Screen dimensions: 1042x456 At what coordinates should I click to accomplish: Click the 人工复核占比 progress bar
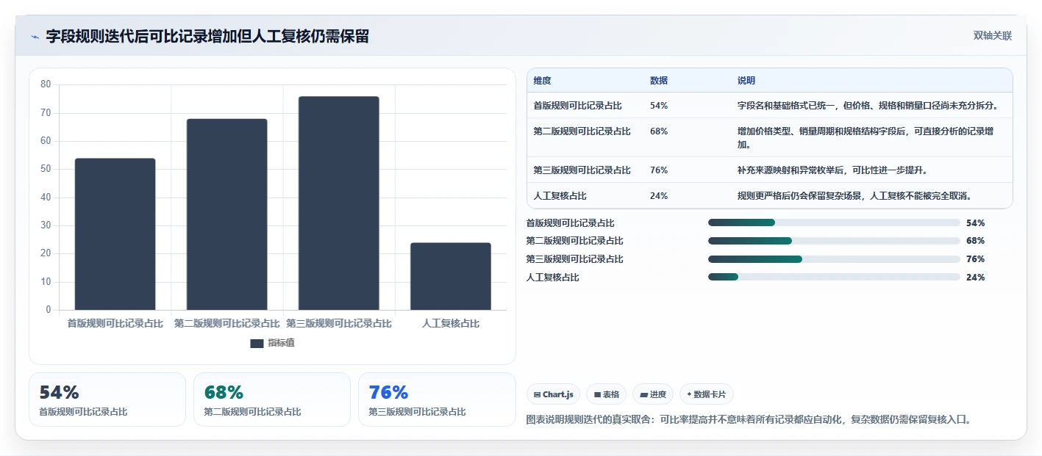pyautogui.click(x=834, y=277)
